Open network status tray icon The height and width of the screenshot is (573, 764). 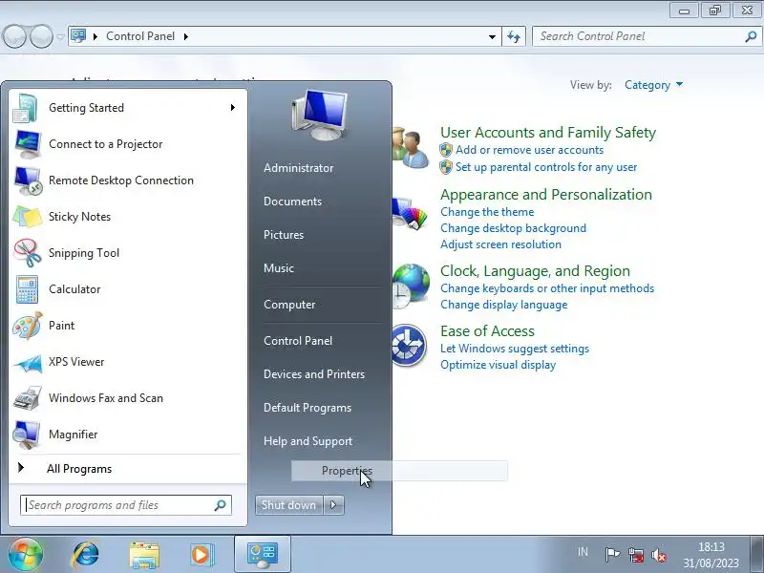635,555
